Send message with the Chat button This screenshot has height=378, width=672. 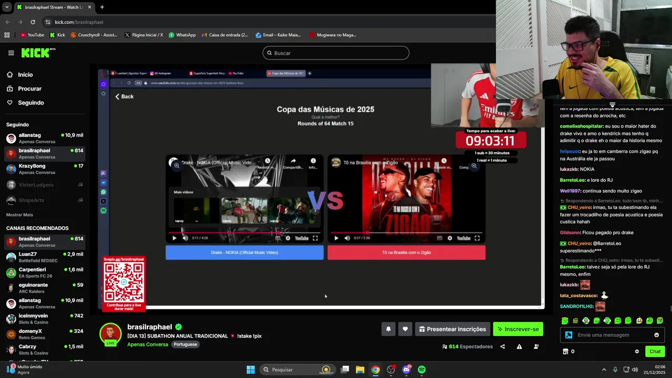pyautogui.click(x=655, y=352)
